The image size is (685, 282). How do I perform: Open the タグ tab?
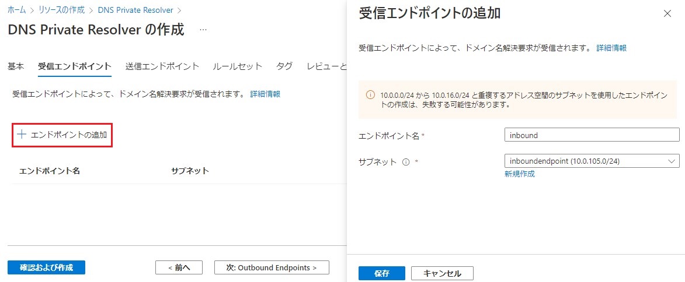[x=284, y=66]
